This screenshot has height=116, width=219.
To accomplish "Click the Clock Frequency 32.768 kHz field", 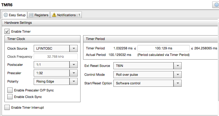I will point(55,56).
